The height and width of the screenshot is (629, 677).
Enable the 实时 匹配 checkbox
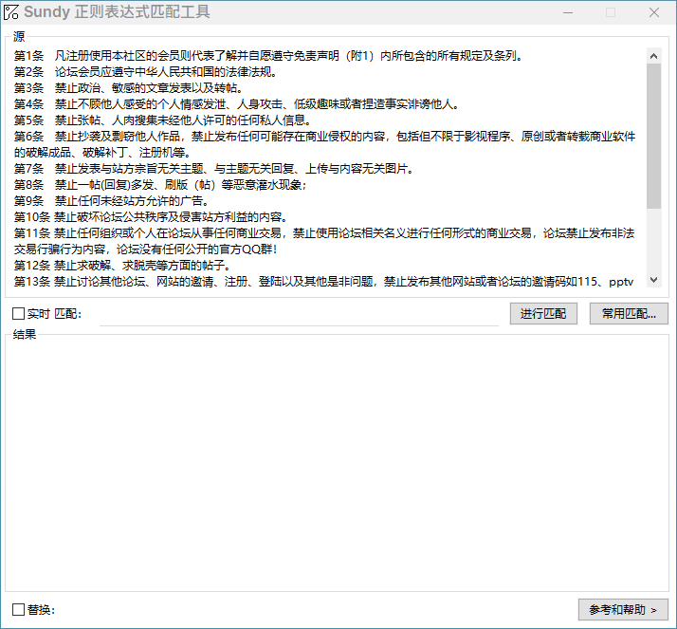point(18,314)
